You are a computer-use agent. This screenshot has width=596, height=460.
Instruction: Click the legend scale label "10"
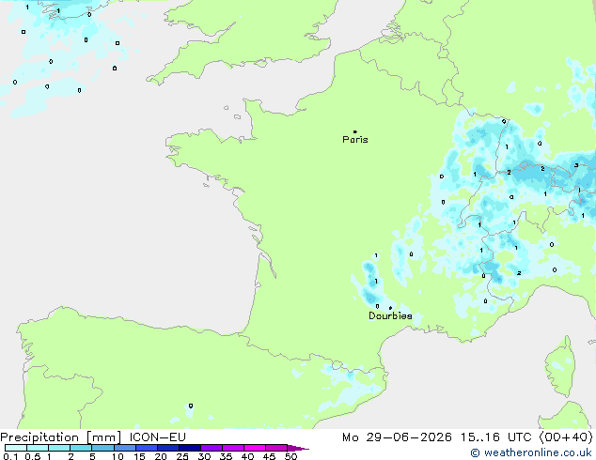(x=118, y=456)
